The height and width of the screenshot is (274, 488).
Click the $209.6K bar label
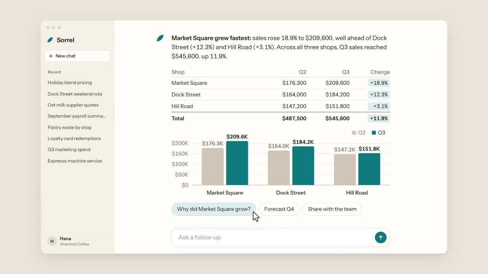pyautogui.click(x=237, y=137)
